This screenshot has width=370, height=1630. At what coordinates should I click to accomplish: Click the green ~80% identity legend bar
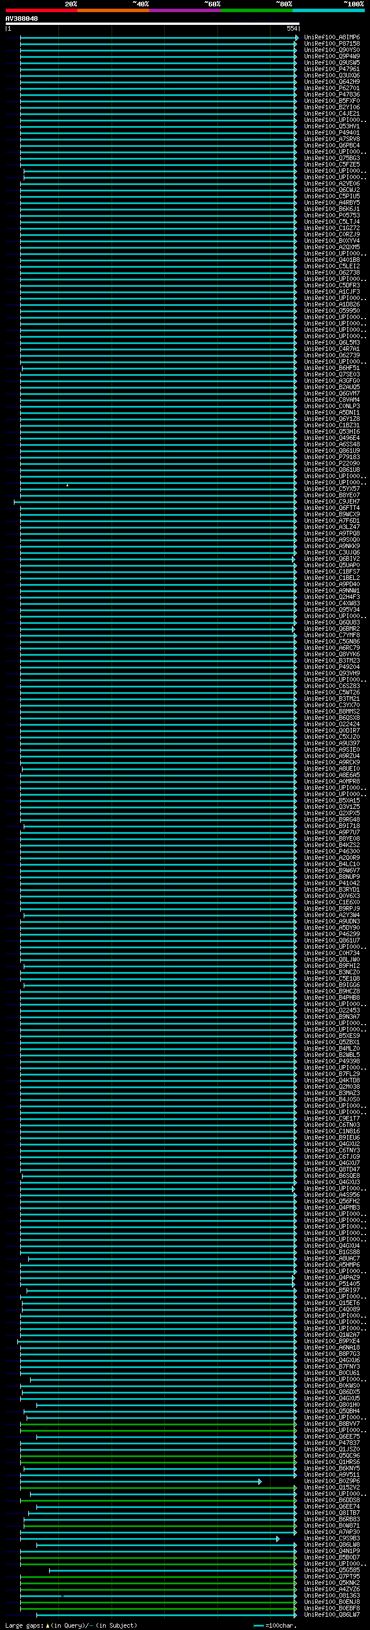pyautogui.click(x=257, y=10)
